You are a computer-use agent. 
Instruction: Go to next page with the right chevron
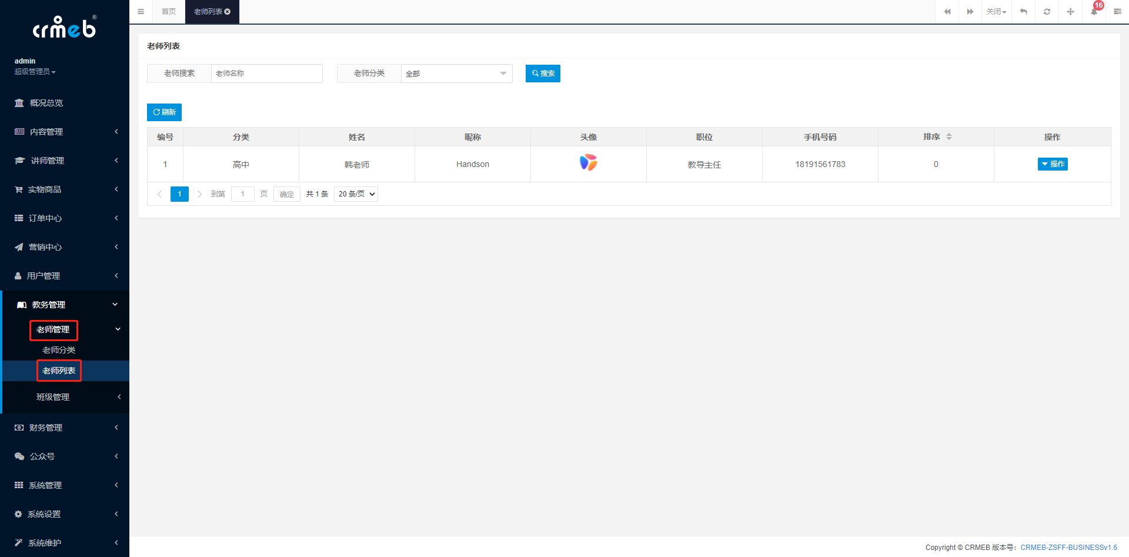(x=200, y=194)
